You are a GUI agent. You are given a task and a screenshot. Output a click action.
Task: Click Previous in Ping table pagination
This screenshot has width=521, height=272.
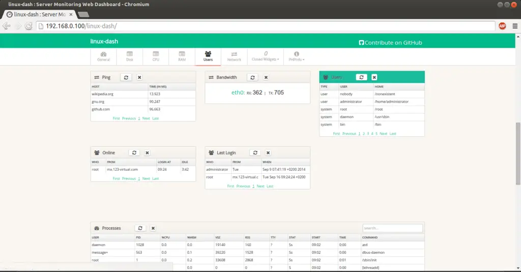[x=129, y=118]
